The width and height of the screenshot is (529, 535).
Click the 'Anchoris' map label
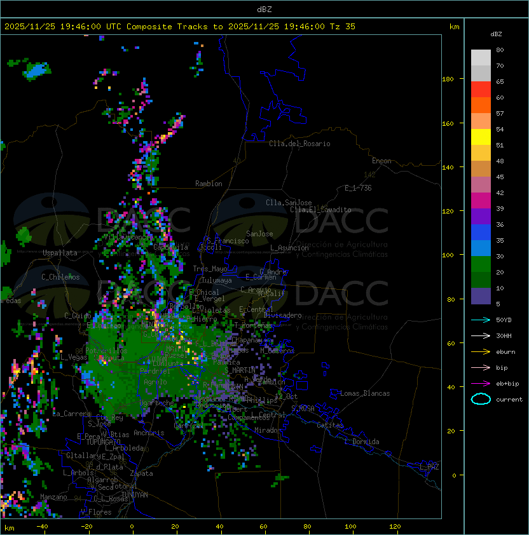pyautogui.click(x=149, y=433)
